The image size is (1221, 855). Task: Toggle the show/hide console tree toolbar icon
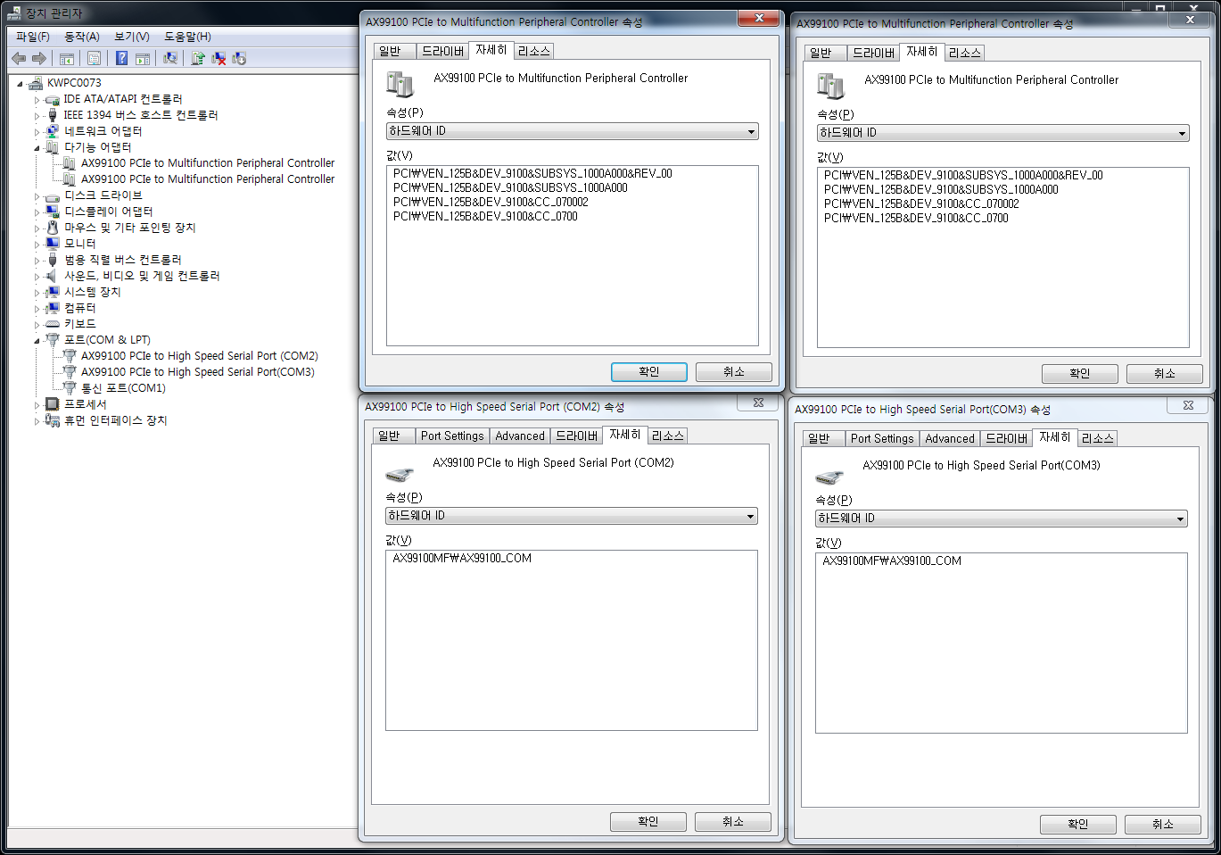point(66,58)
